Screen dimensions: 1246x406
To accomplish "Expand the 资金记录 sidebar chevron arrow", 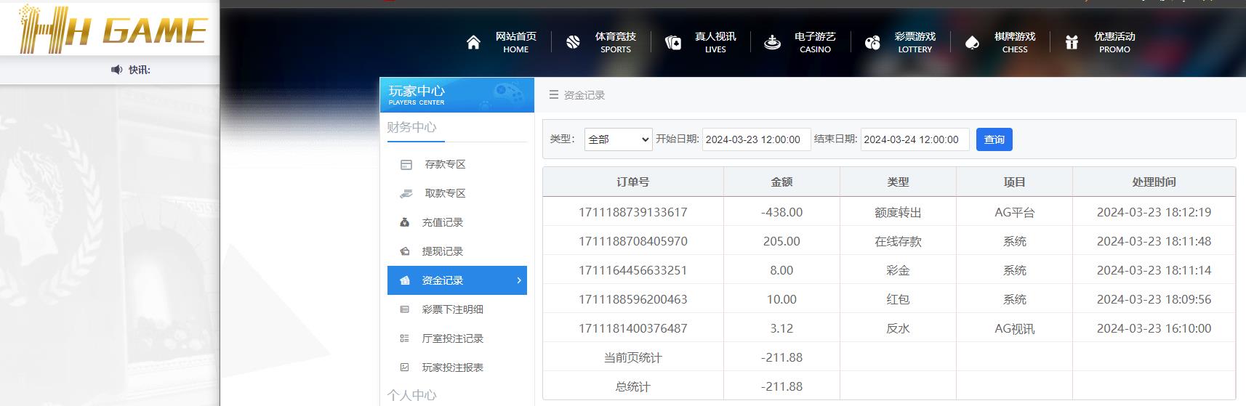I will (518, 280).
